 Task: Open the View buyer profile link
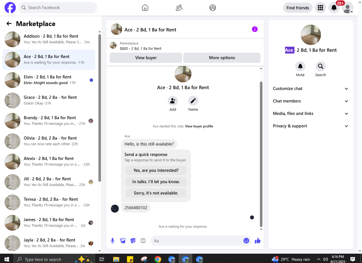click(199, 126)
